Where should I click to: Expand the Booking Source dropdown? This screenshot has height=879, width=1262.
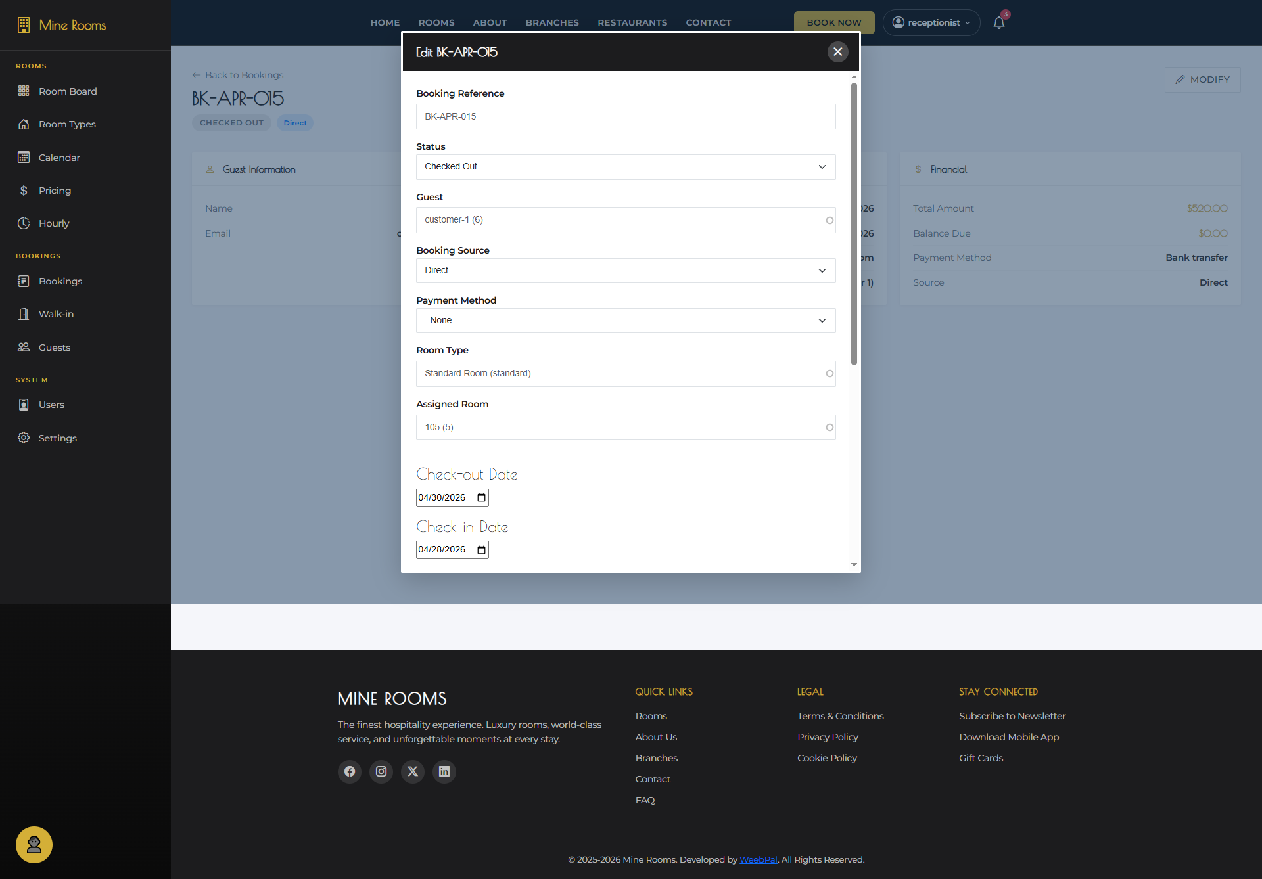tap(626, 271)
